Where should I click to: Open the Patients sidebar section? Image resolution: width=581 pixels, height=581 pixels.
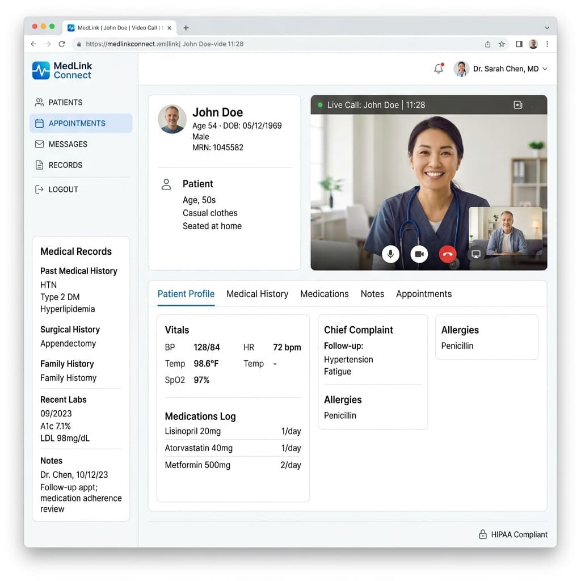click(81, 102)
